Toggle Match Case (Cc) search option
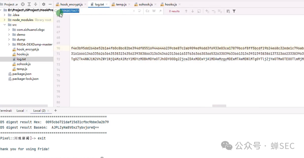The width and height of the screenshot is (304, 158). [147, 11]
